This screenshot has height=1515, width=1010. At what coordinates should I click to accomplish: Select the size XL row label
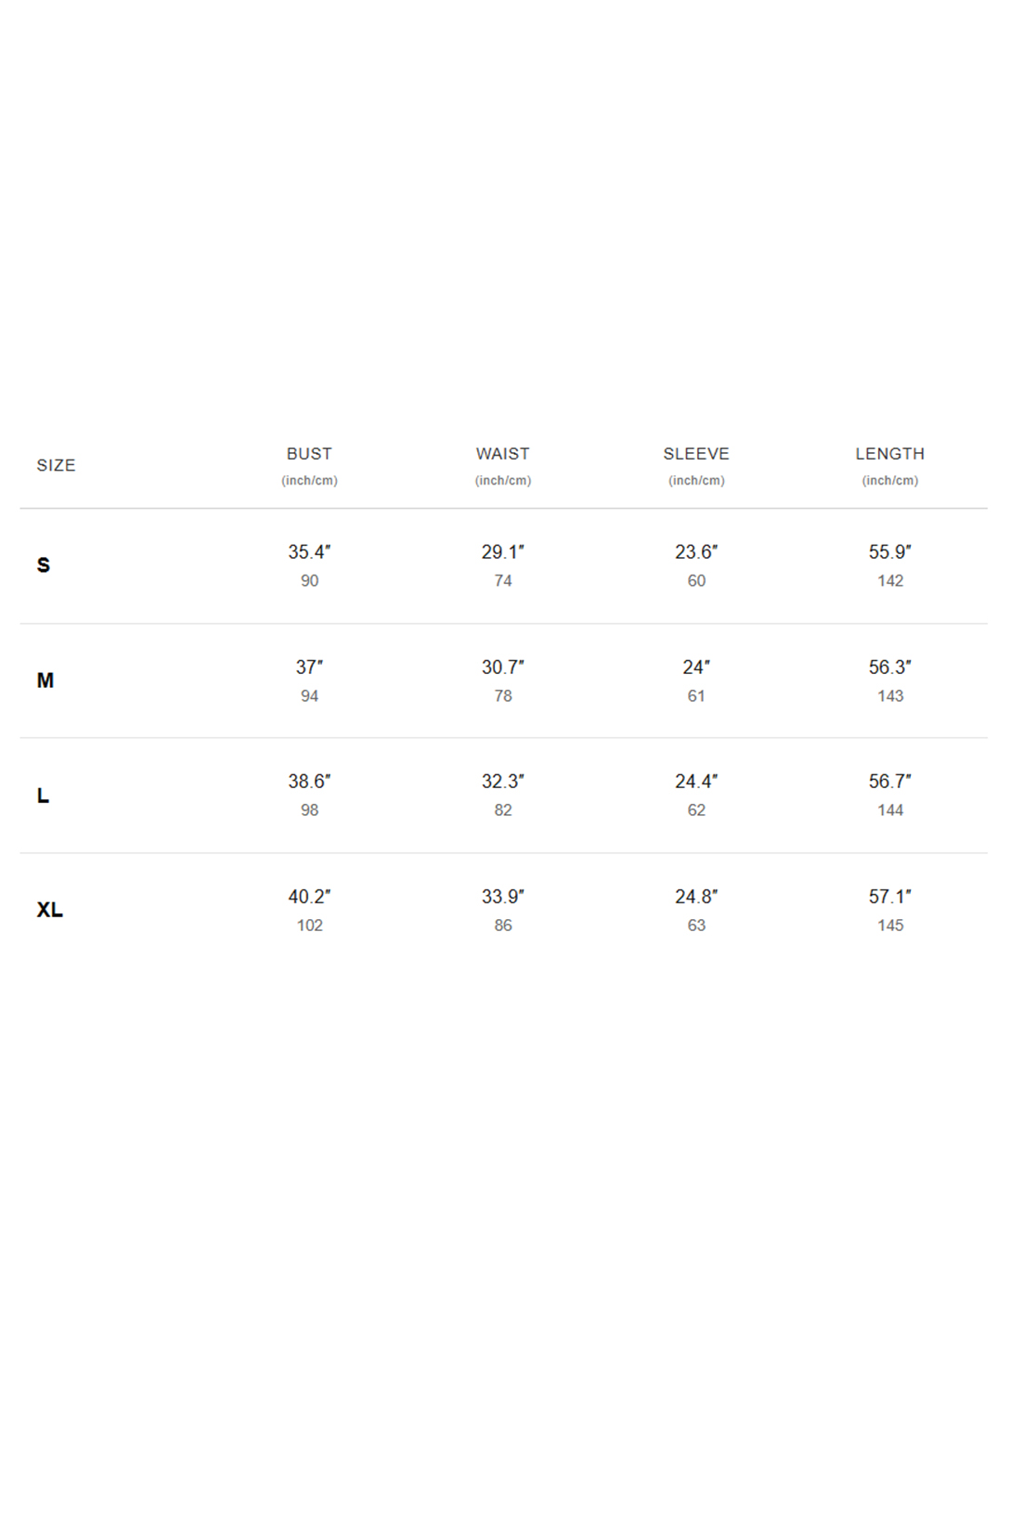pyautogui.click(x=50, y=910)
